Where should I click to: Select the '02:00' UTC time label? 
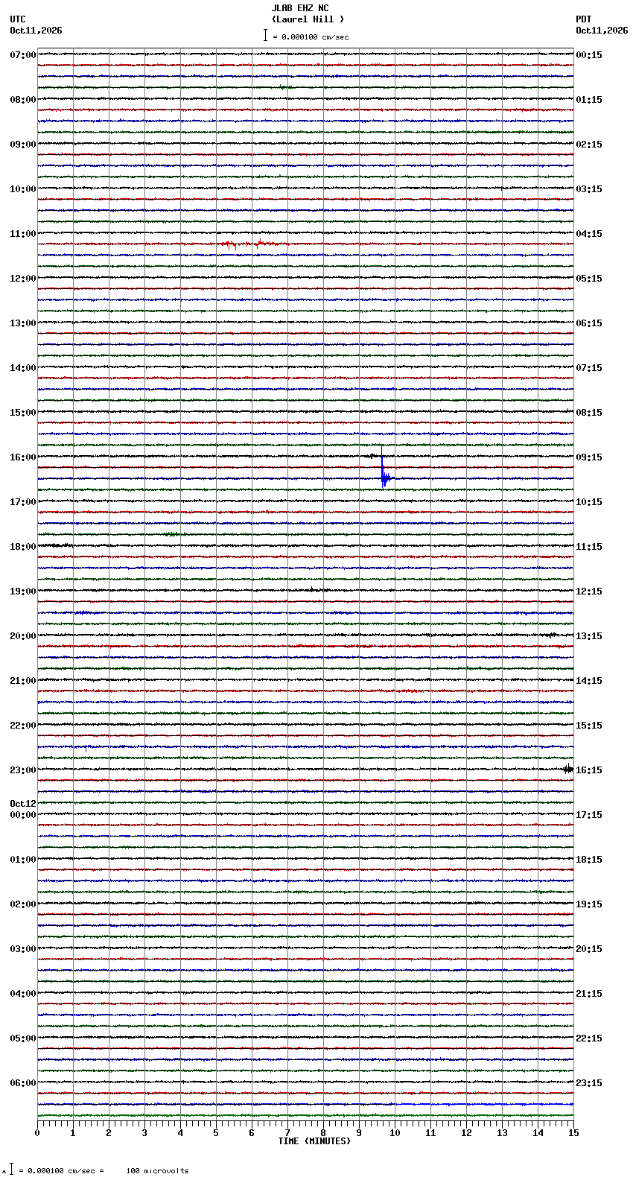pyautogui.click(x=23, y=904)
